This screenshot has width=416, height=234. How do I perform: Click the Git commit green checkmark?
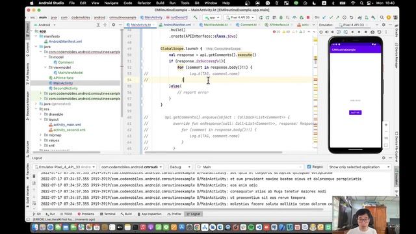pyautogui.click(x=331, y=18)
